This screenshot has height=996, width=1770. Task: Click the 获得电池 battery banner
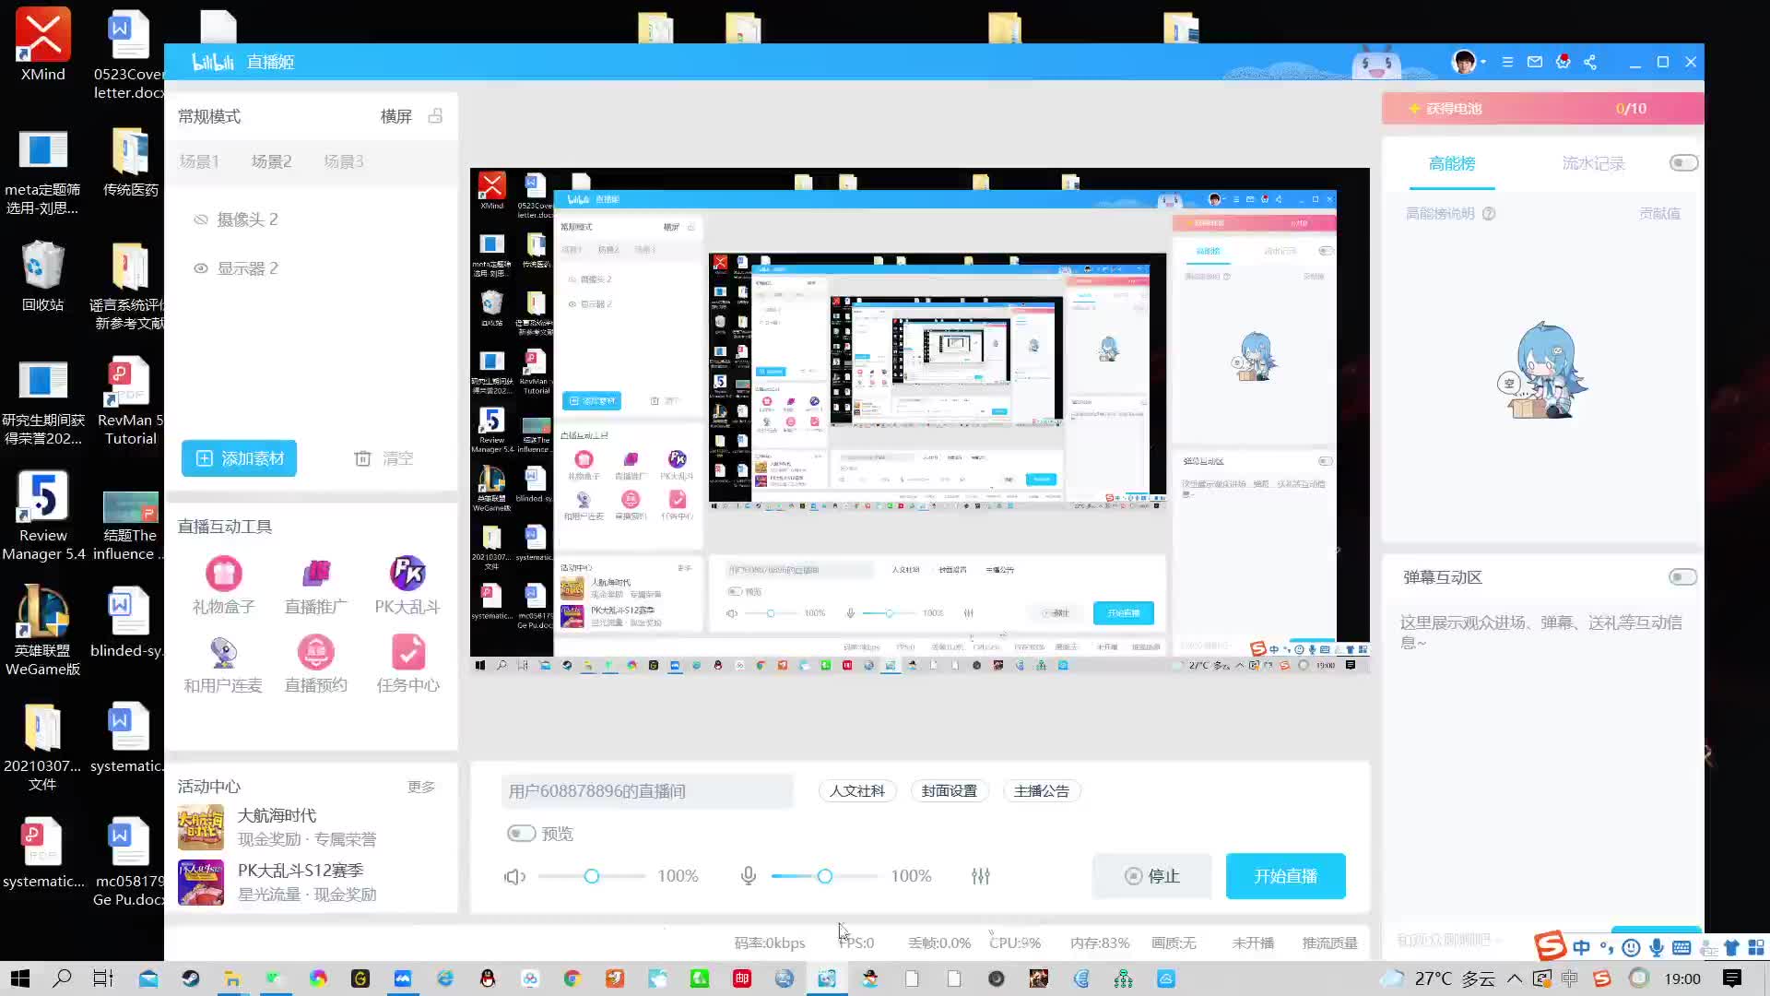pos(1542,108)
